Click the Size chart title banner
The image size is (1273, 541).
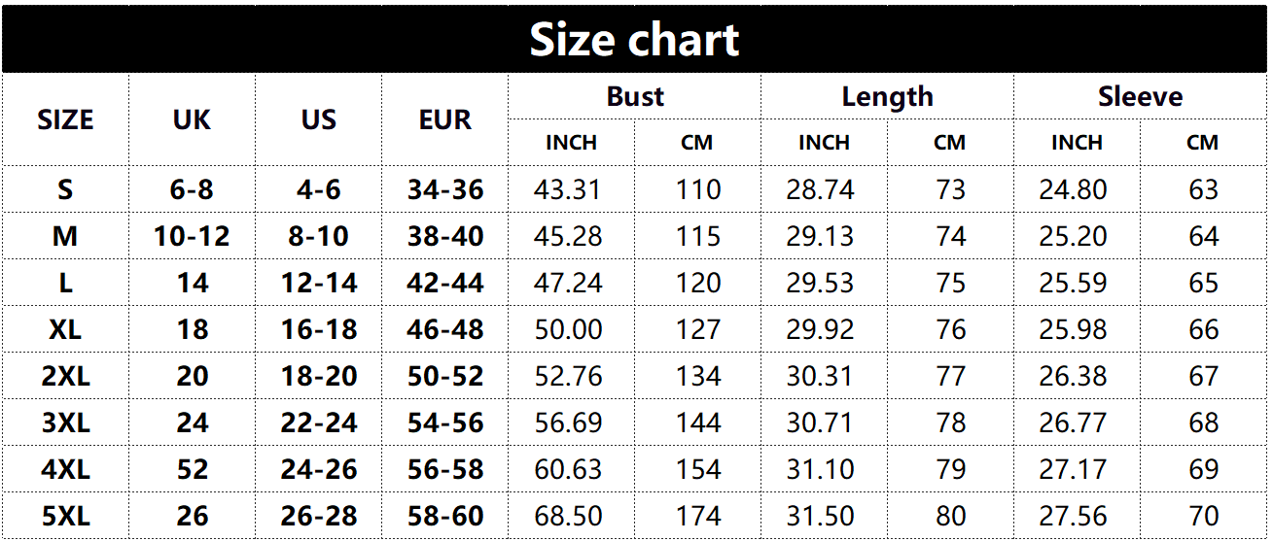635,40
